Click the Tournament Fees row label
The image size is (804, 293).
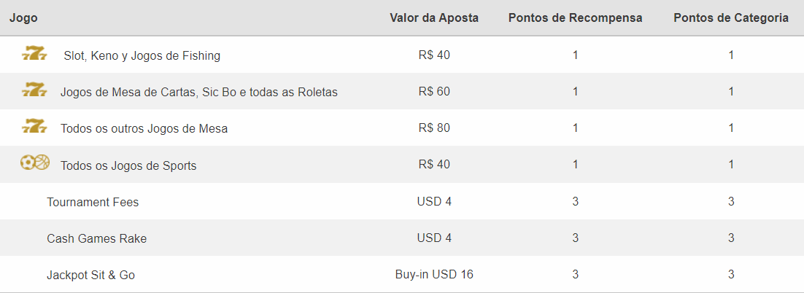point(93,202)
